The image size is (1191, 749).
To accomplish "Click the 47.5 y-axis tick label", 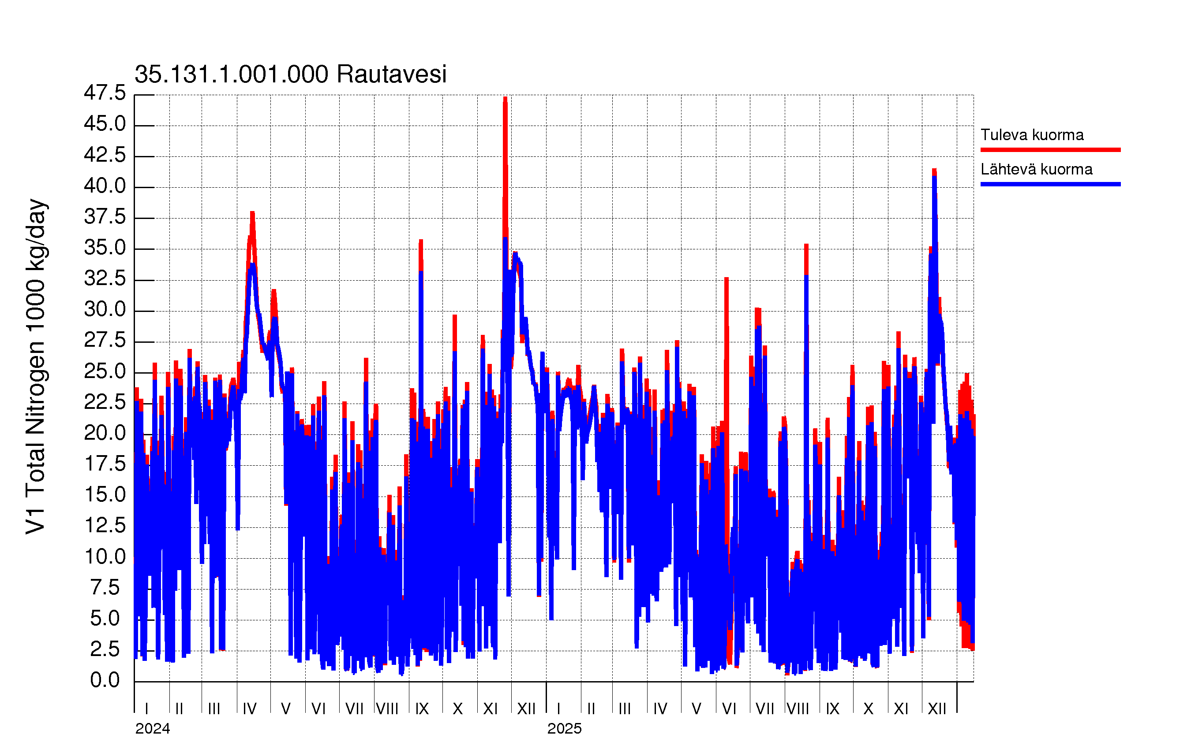I will [x=105, y=93].
